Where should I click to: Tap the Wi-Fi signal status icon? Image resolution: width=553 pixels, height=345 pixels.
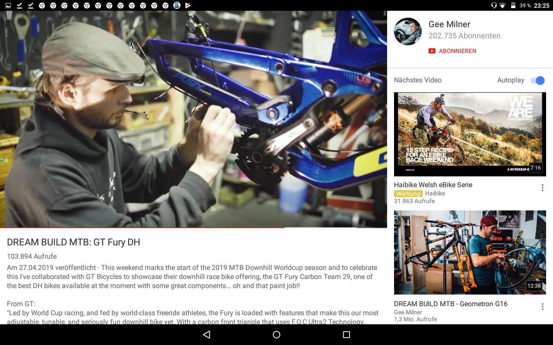click(502, 6)
